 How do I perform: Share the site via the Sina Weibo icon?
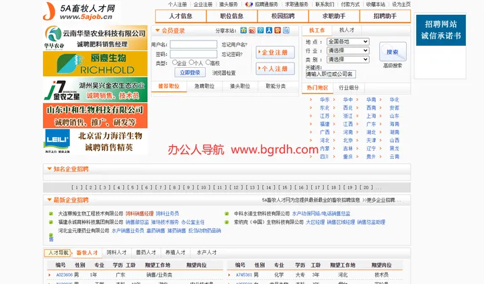point(252,30)
